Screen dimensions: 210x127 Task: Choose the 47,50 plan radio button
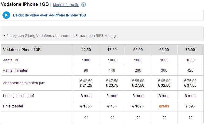click(x=112, y=117)
